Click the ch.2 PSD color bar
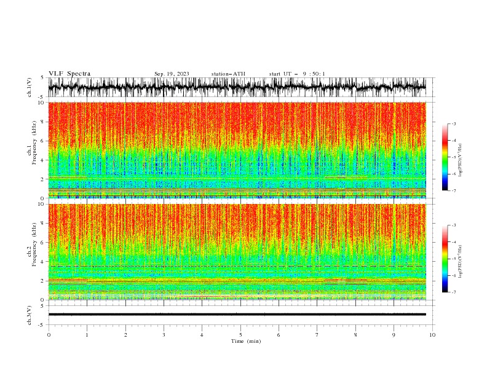Image resolution: width=487 pixels, height=376 pixels. click(445, 259)
